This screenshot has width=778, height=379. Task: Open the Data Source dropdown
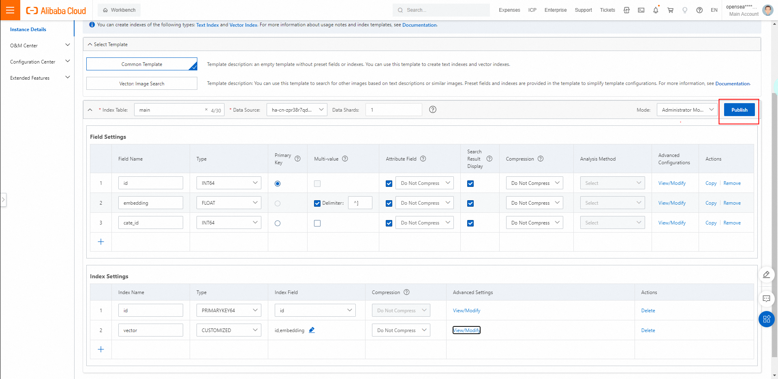coord(297,110)
